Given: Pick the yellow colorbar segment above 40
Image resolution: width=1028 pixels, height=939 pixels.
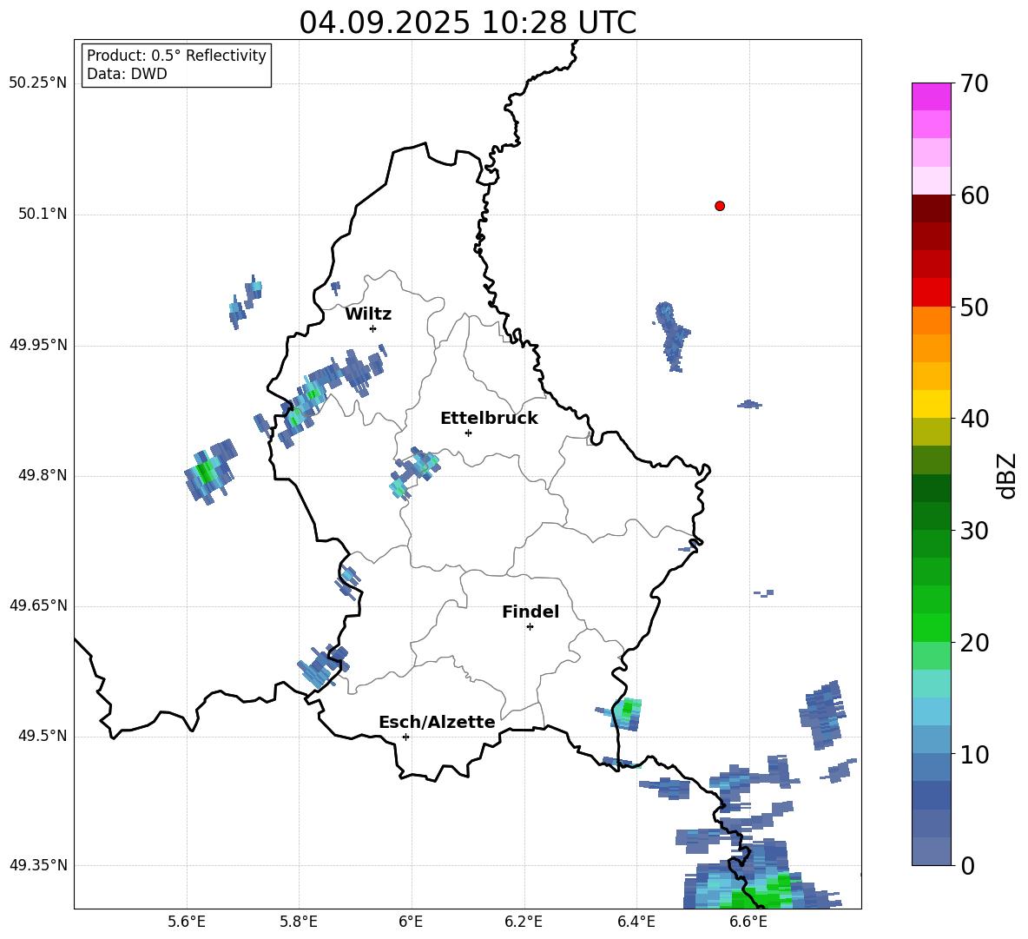Looking at the screenshot, I should click(x=932, y=403).
